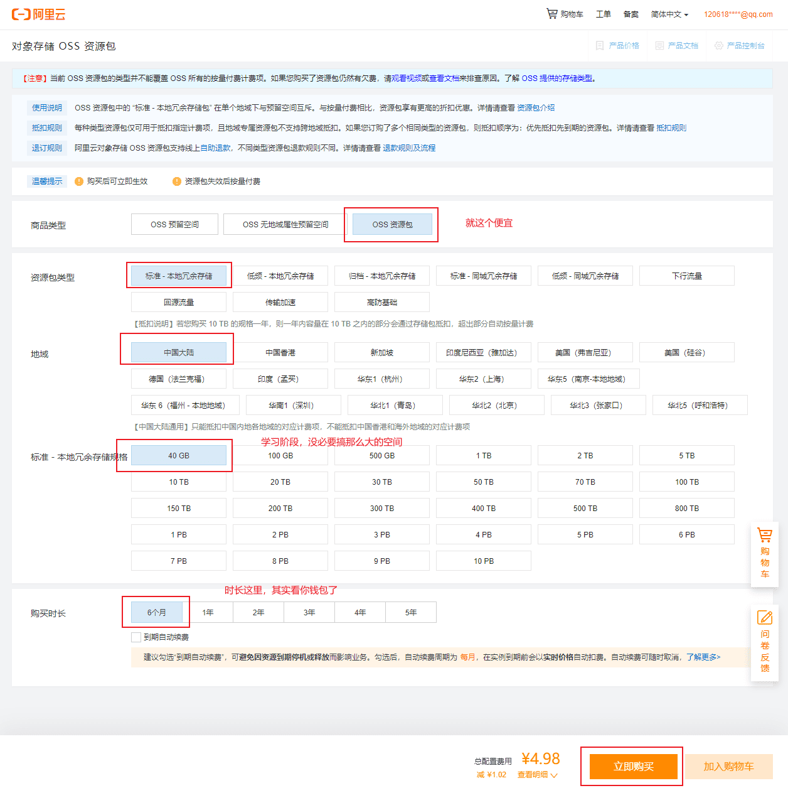Viewport: 788px width, 793px height.
Task: Open the 备案 link in header
Action: point(631,14)
